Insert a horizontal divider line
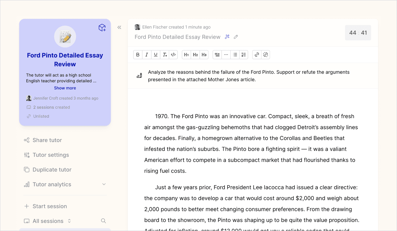The image size is (397, 231). [x=226, y=55]
